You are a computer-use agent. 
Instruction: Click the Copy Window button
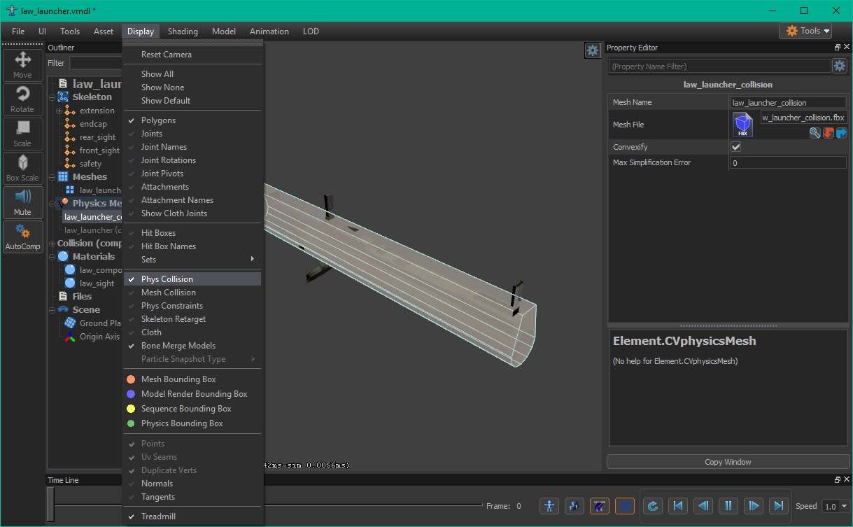coord(727,462)
